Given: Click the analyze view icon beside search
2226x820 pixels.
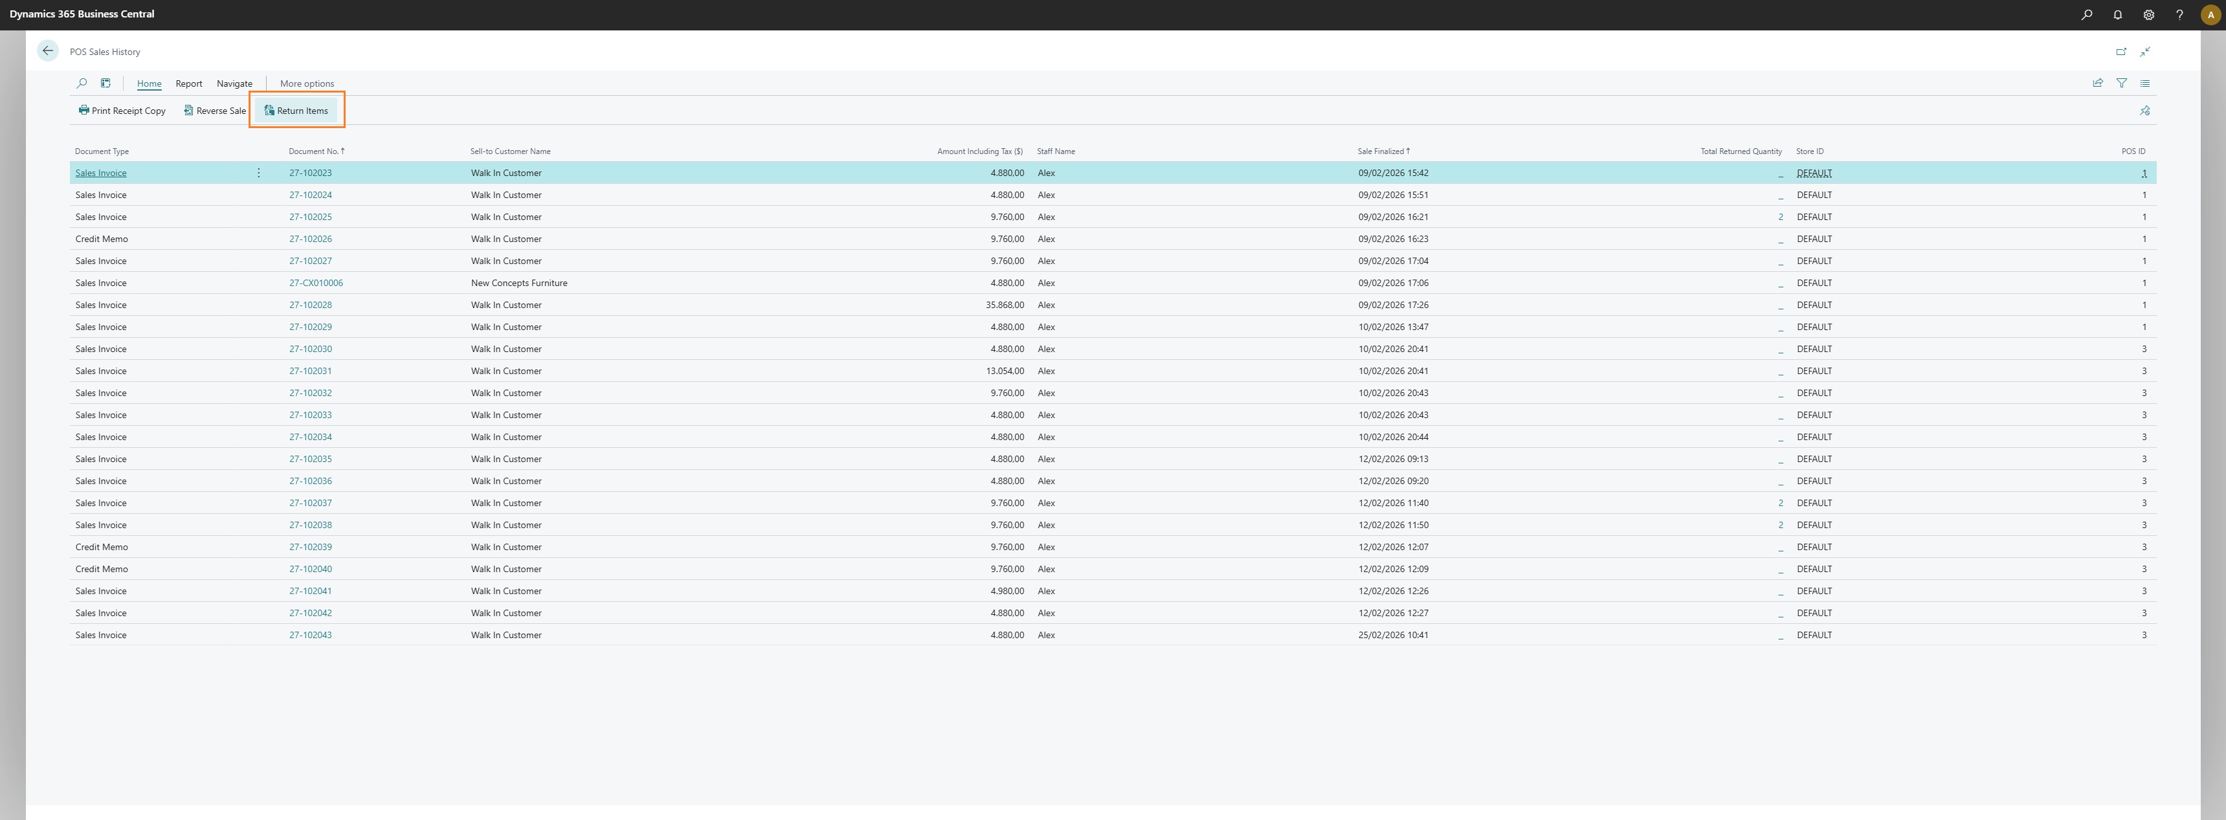Looking at the screenshot, I should pos(106,84).
